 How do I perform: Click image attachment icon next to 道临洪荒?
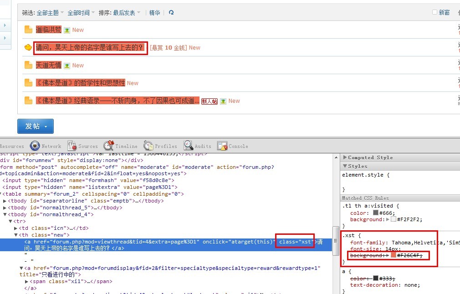(x=67, y=30)
